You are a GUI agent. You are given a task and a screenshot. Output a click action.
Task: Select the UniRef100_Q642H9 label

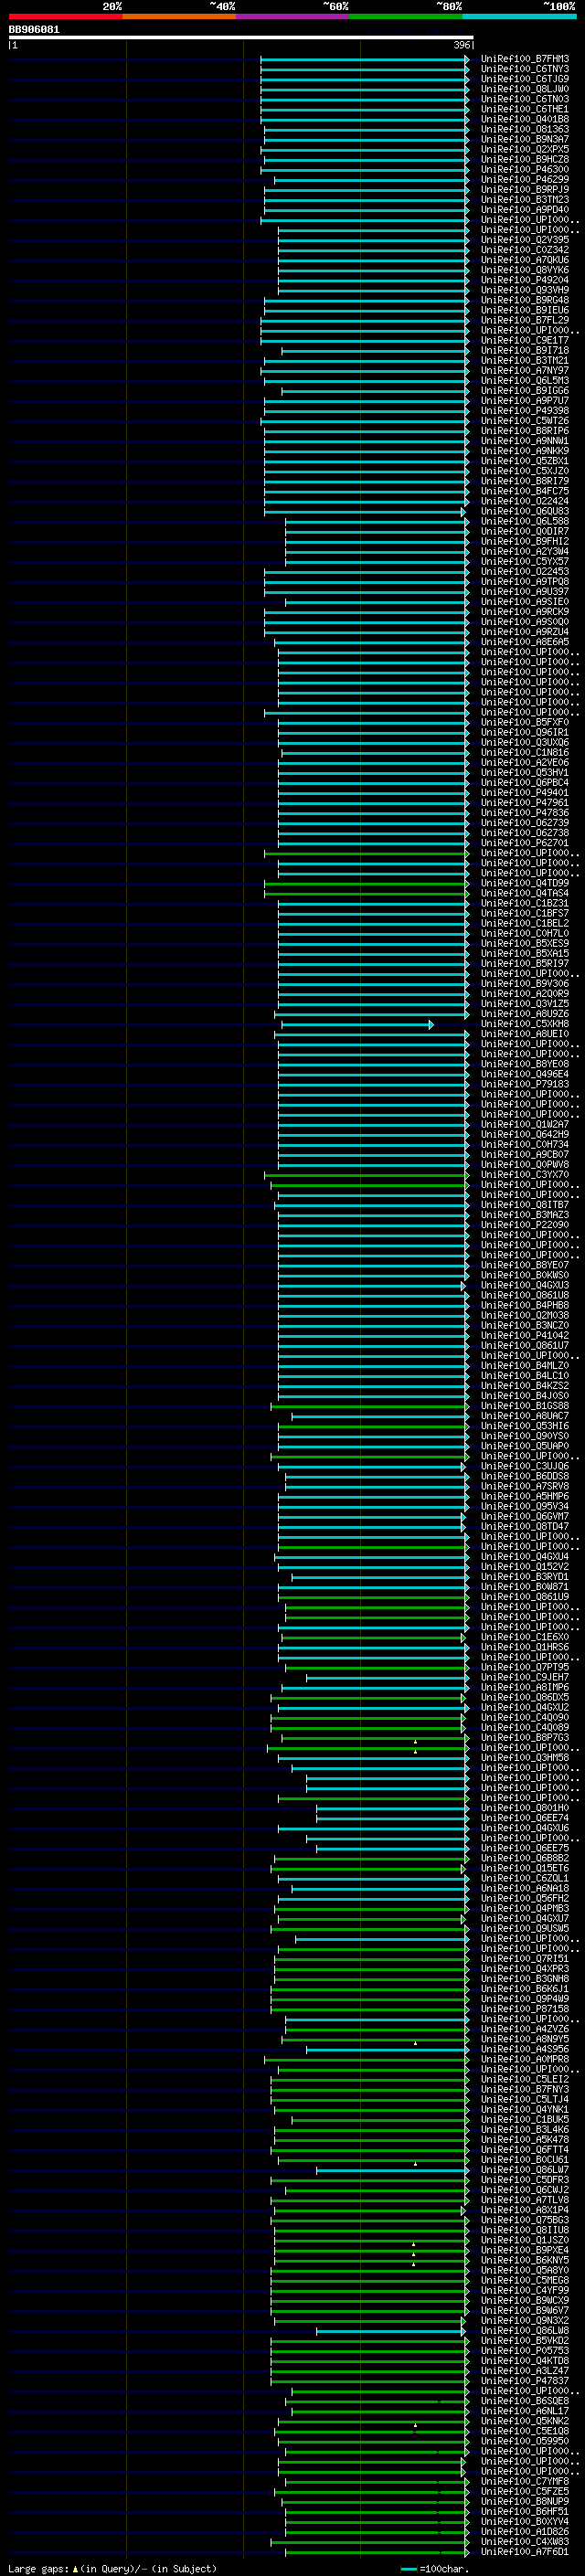tap(525, 1134)
